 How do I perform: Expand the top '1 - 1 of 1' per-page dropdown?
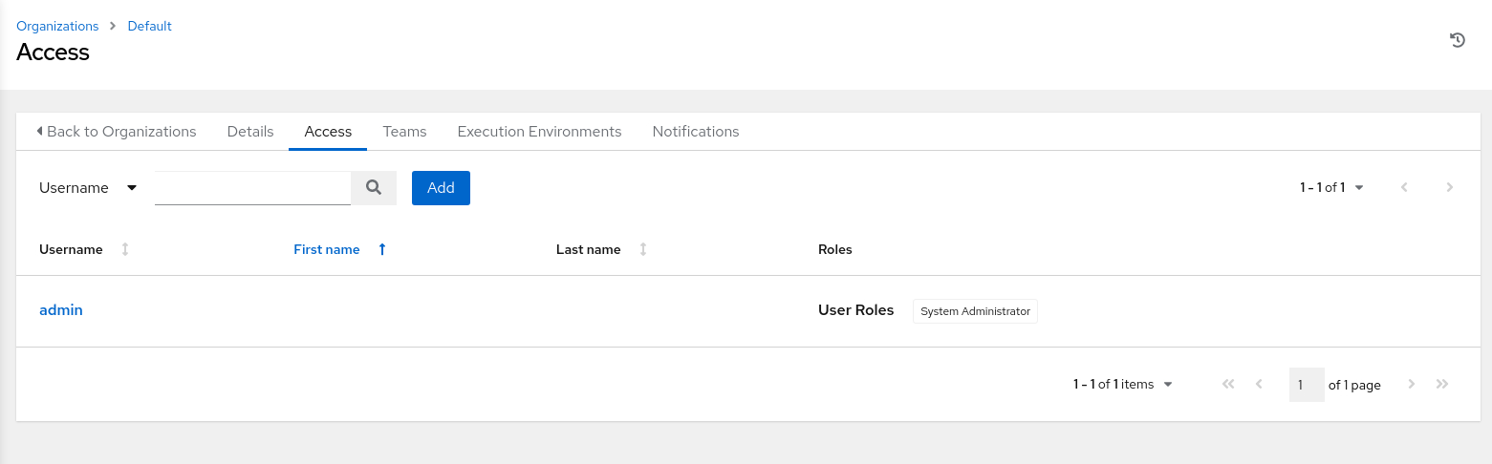click(x=1331, y=187)
